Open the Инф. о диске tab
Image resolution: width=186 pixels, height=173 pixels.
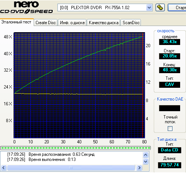coord(72,23)
